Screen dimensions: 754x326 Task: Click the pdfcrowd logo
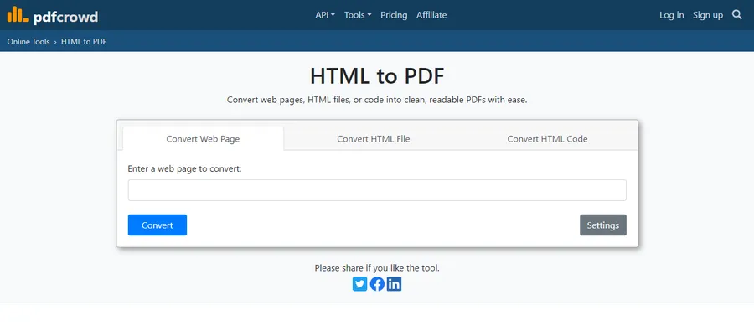[53, 15]
